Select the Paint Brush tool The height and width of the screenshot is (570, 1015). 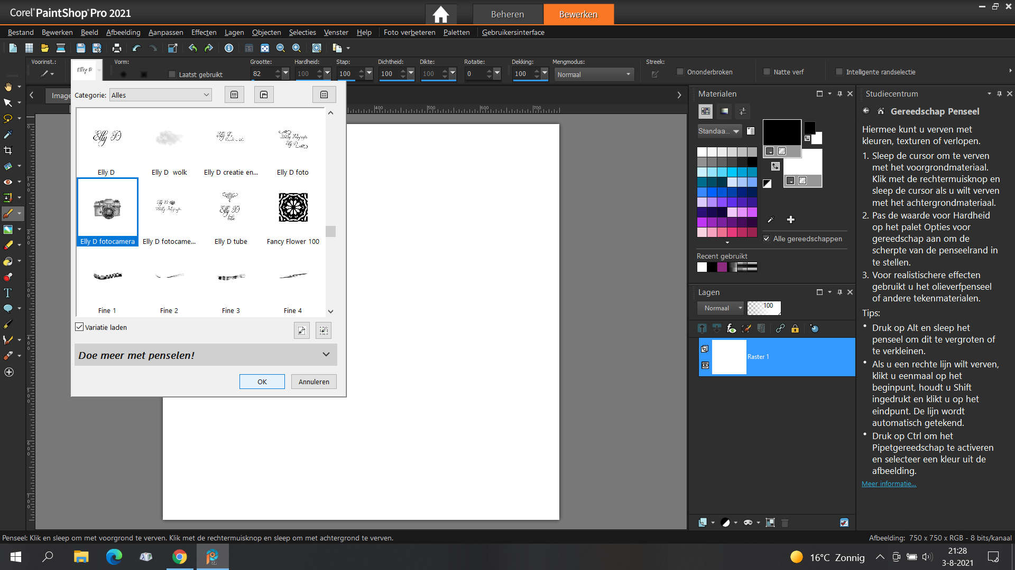coord(8,214)
